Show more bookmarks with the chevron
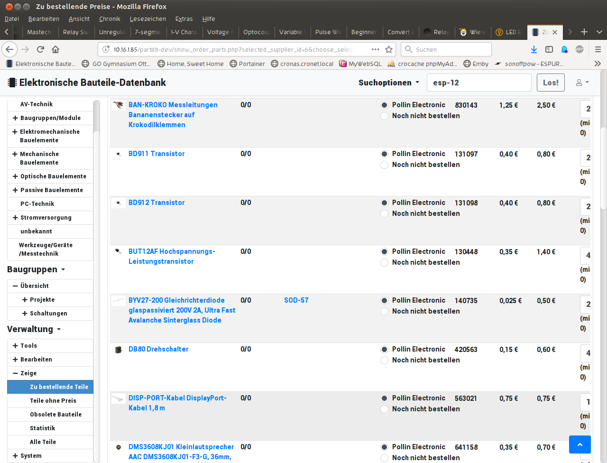The width and height of the screenshot is (607, 463). pos(598,64)
